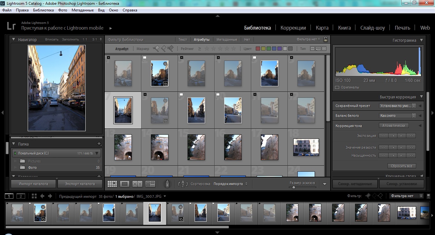Show the second monitor window
Image resolution: width=435 pixels, height=235 pixels.
click(x=20, y=196)
